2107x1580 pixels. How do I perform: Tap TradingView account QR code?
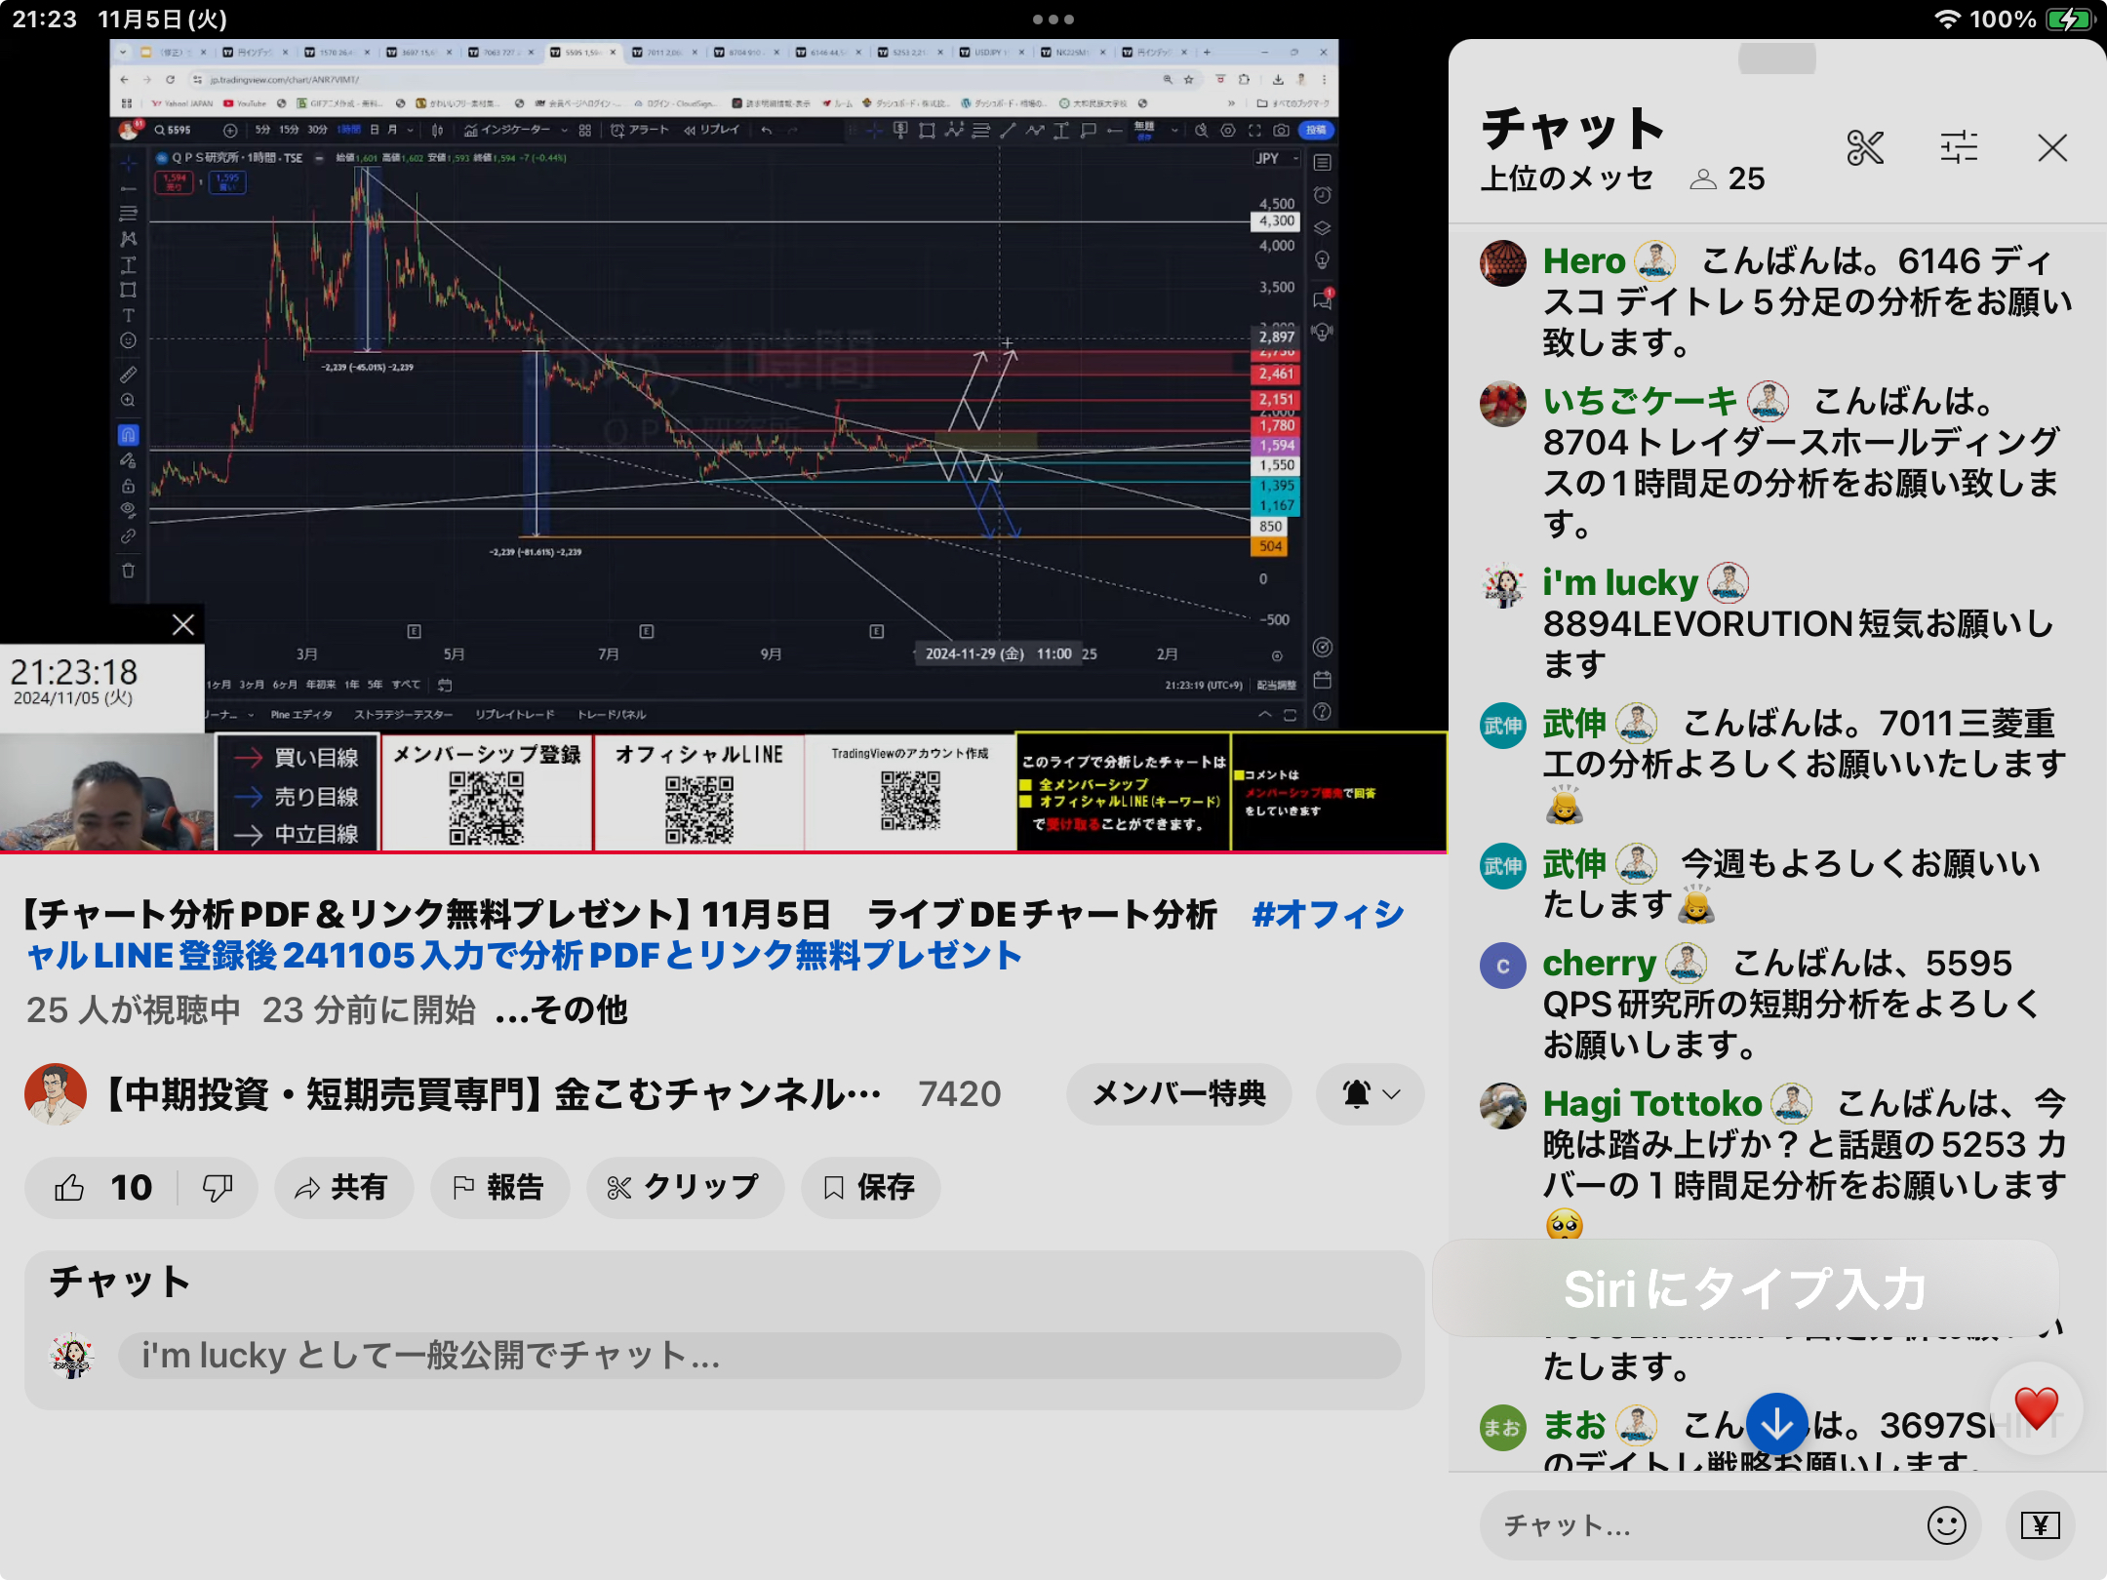(x=910, y=800)
